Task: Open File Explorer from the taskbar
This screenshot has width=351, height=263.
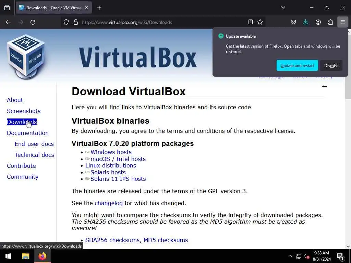Action: (25, 256)
